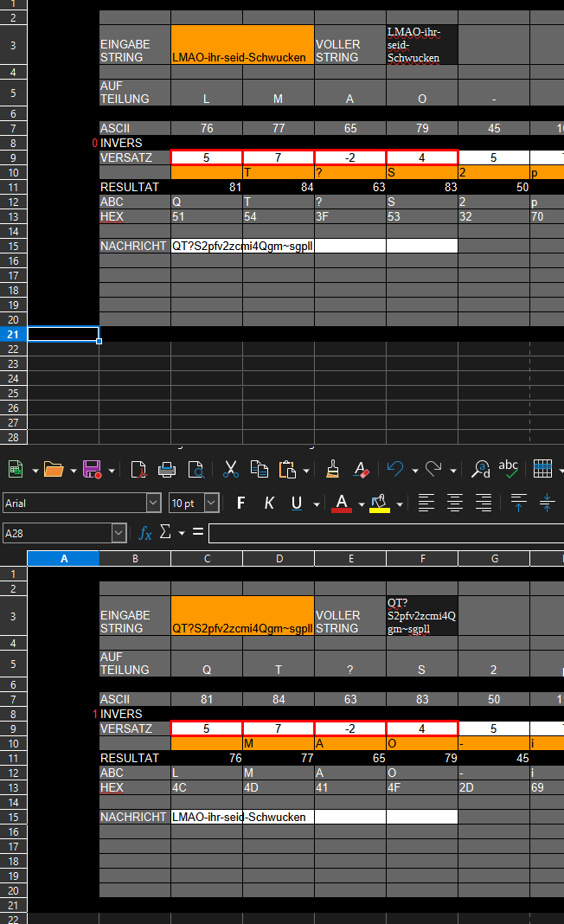Save the document with floppy icon
564x924 pixels.
[92, 470]
